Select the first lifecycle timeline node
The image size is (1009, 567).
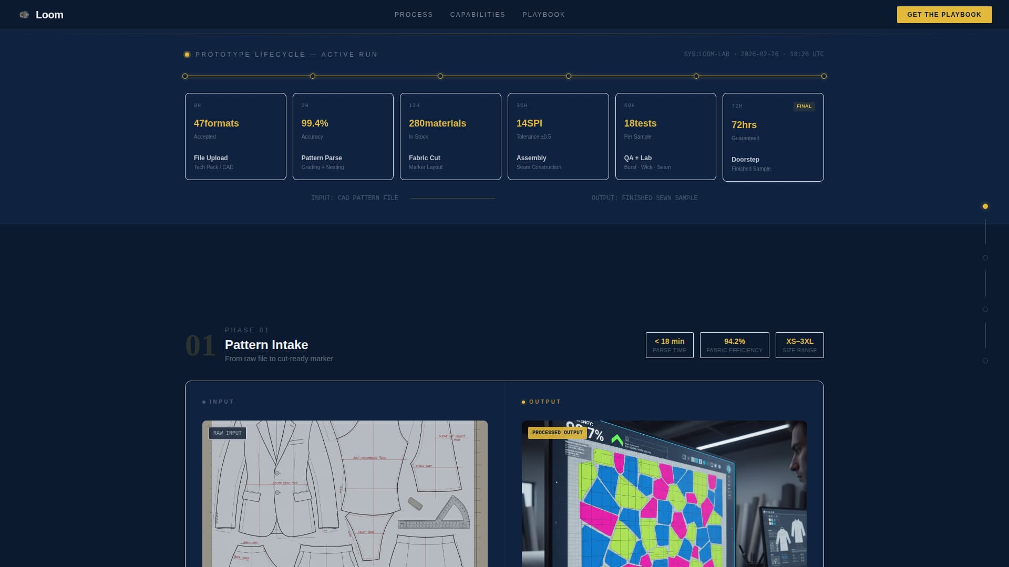pyautogui.click(x=184, y=76)
